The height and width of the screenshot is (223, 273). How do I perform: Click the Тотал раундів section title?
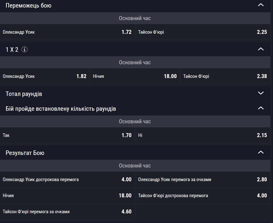[24, 94]
